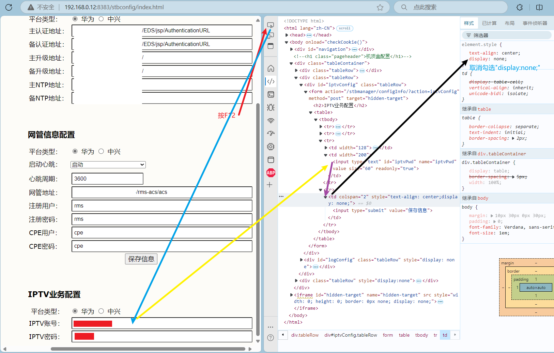The height and width of the screenshot is (353, 554).
Task: Open the browser extensions puzzle icon
Action: point(520,7)
